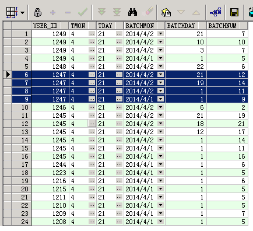This screenshot has width=253, height=231.
Task: Click BATCHNUM cell 21 in row 12
Action: tap(227, 124)
